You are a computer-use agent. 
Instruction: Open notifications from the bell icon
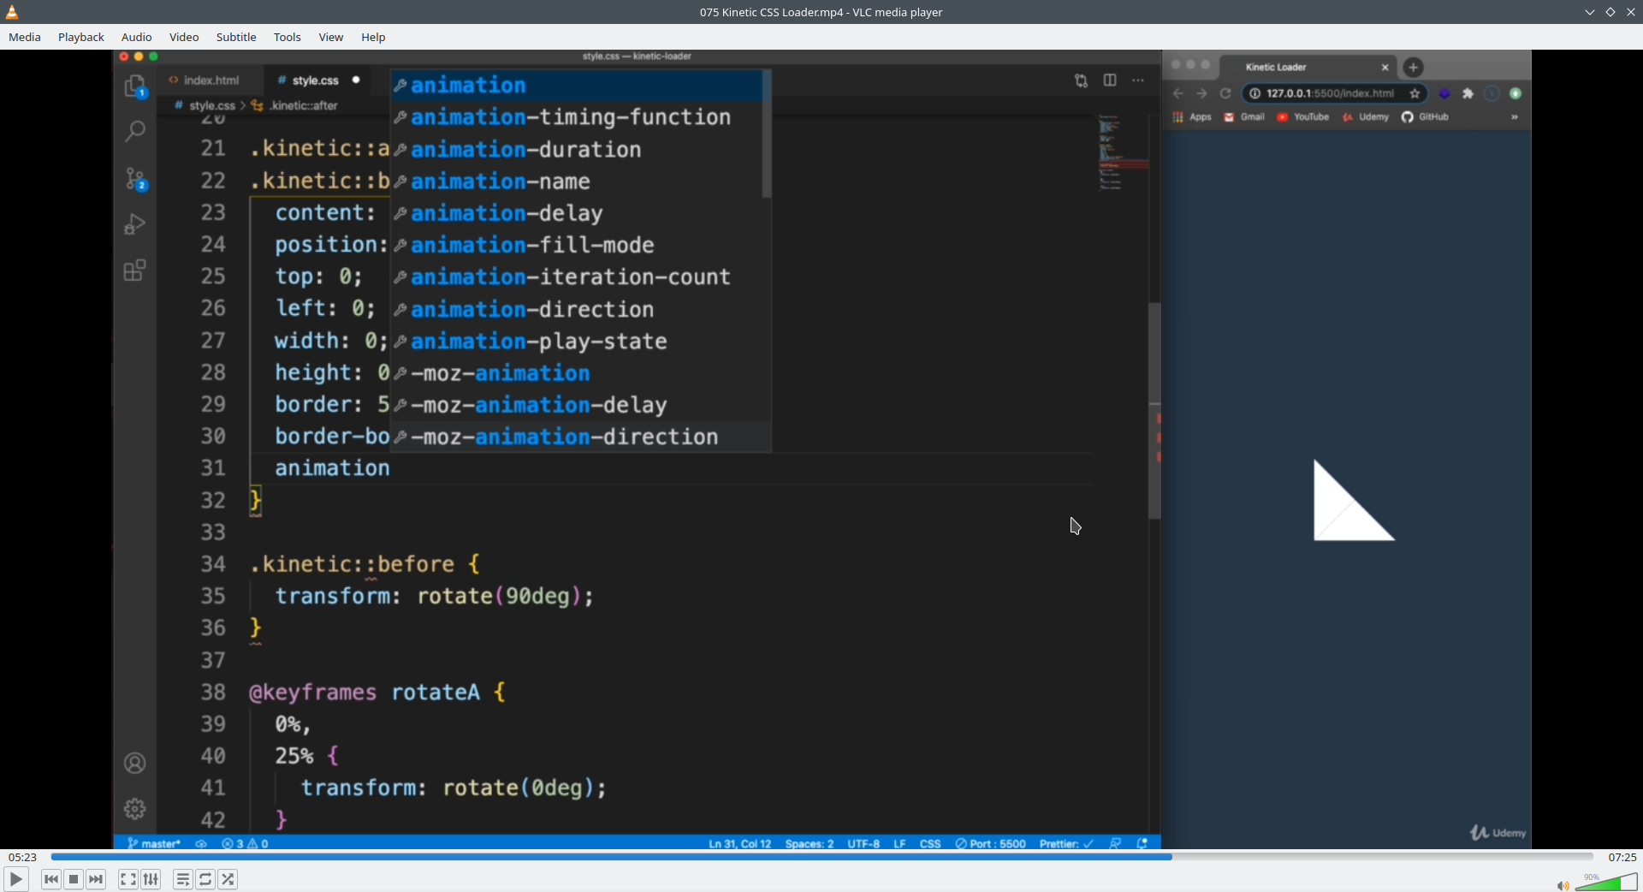click(x=1142, y=844)
